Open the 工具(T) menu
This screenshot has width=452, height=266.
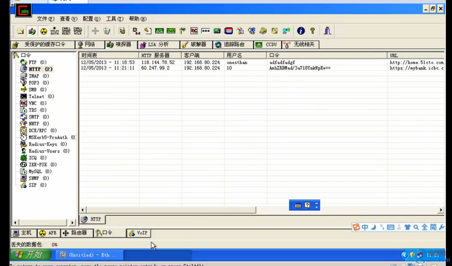point(115,19)
